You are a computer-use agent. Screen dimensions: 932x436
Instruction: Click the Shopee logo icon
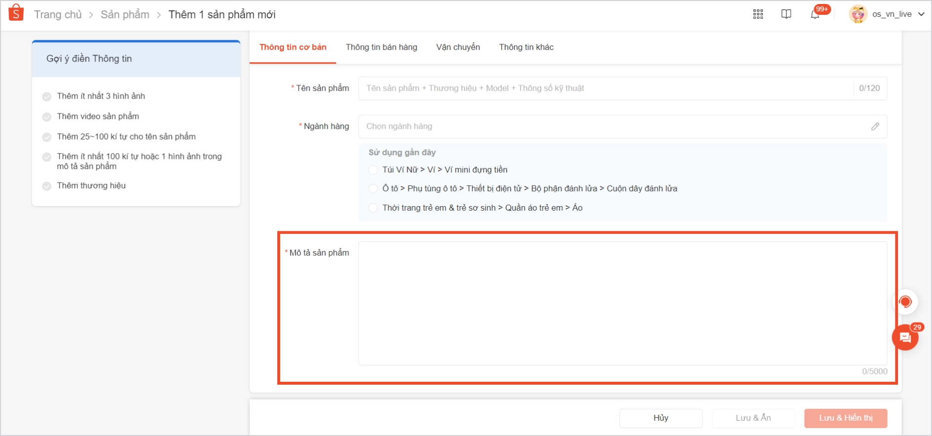(x=16, y=13)
